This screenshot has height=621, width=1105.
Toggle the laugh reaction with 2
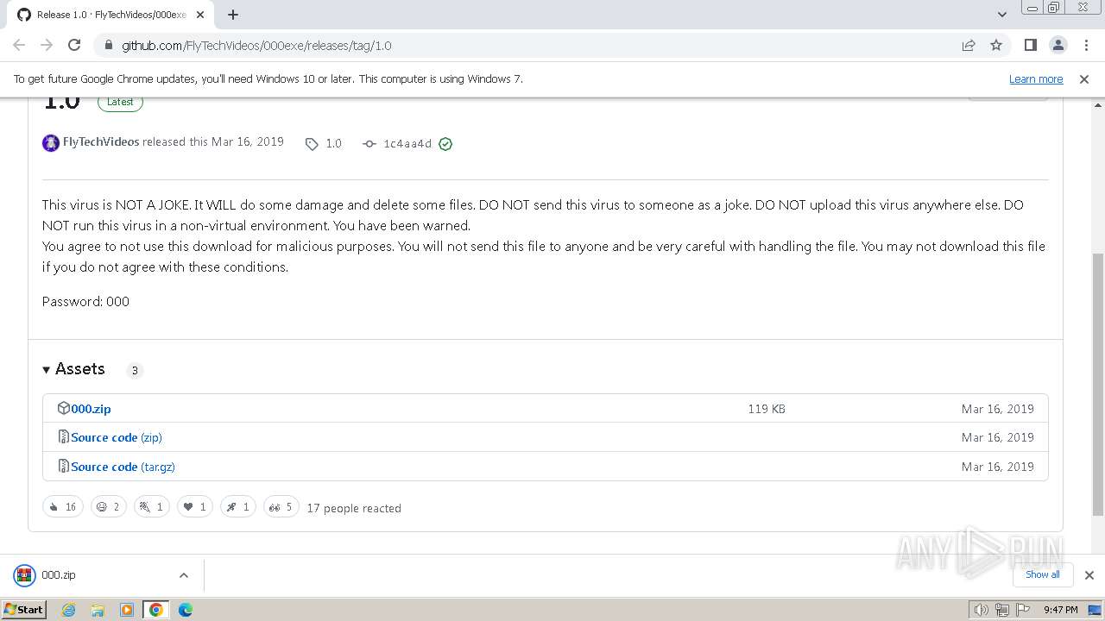coord(108,507)
